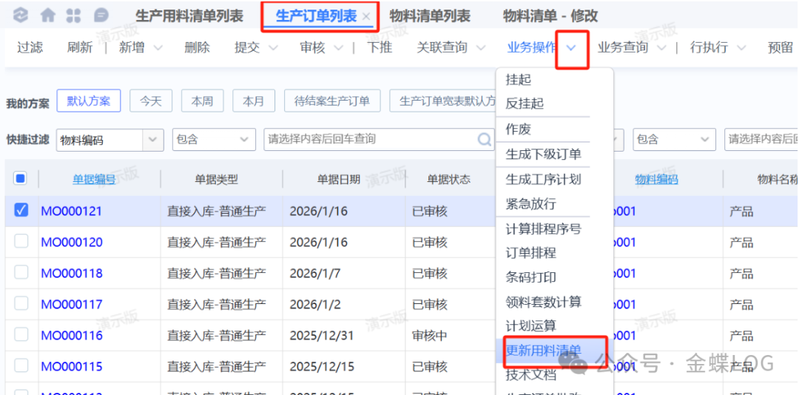This screenshot has width=799, height=395.
Task: Go to the home page icon
Action: [x=47, y=16]
